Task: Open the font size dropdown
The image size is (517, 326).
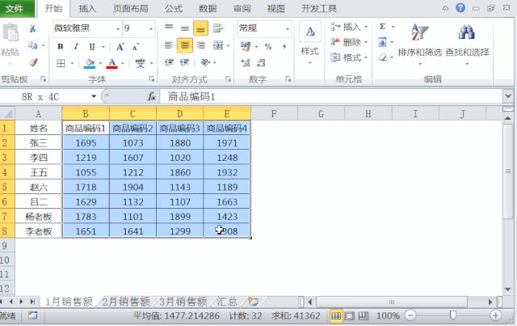Action: pyautogui.click(x=151, y=29)
